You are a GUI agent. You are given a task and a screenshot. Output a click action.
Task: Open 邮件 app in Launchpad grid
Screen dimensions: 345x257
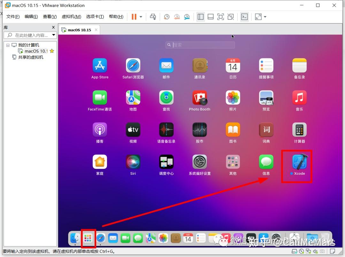166,65
